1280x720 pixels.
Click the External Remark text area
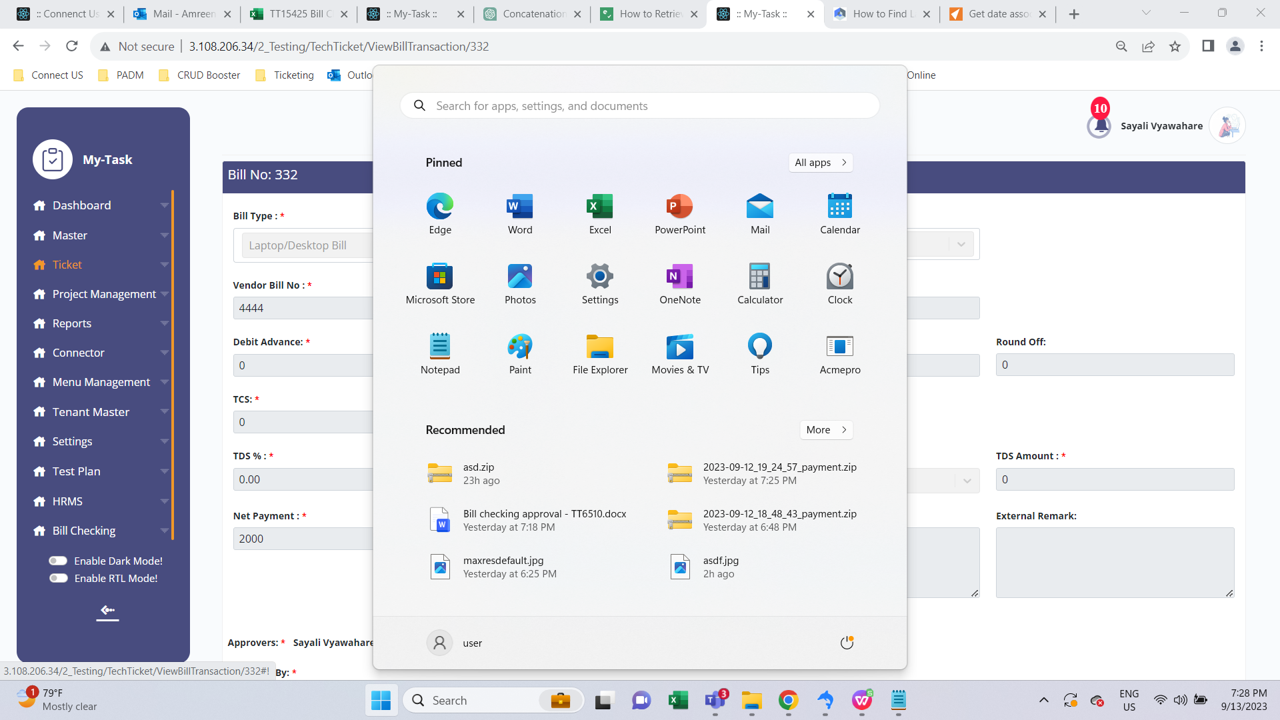[1115, 562]
